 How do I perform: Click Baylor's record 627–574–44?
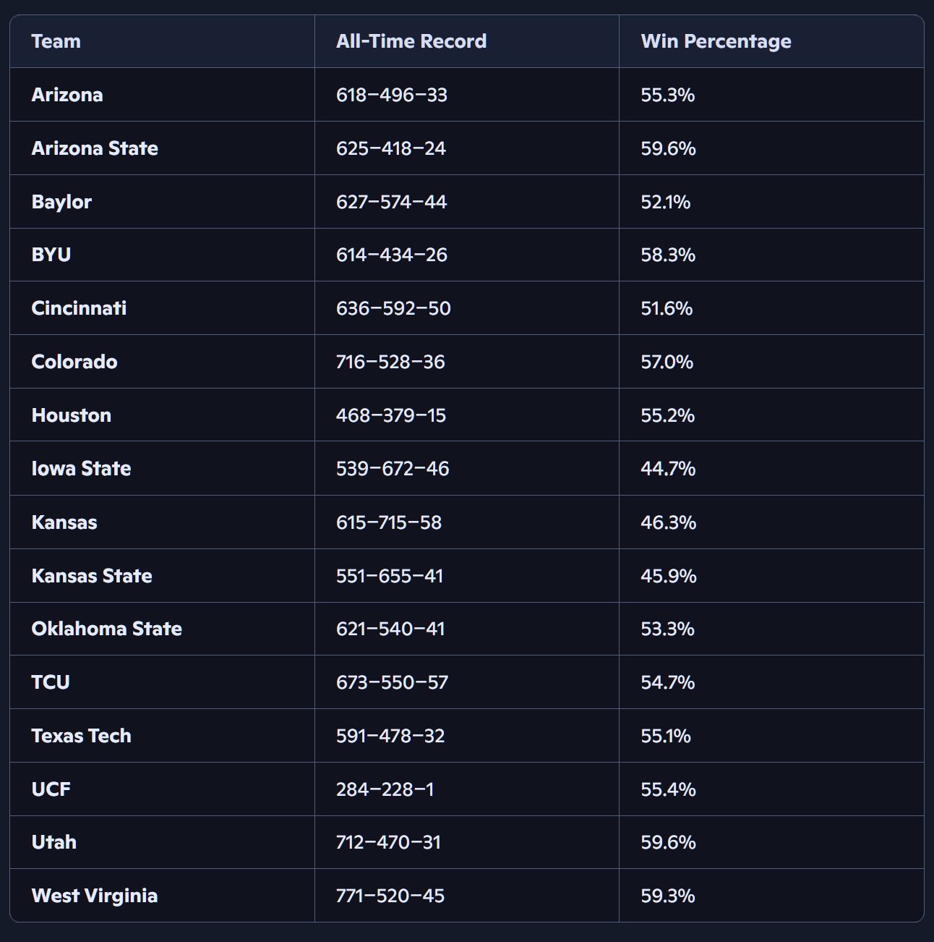(x=391, y=202)
